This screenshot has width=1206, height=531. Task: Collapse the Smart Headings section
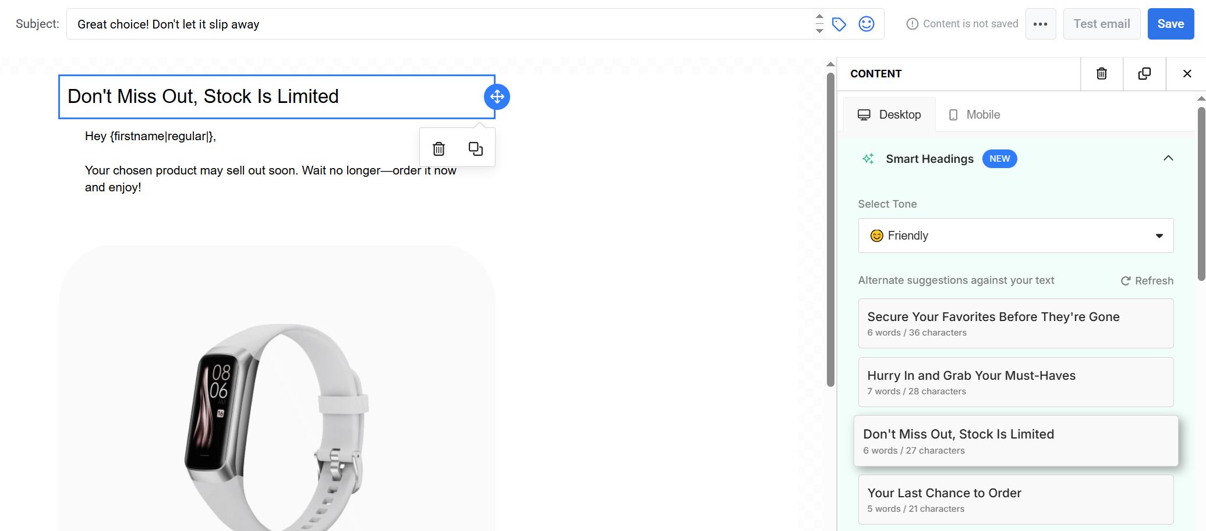tap(1168, 158)
